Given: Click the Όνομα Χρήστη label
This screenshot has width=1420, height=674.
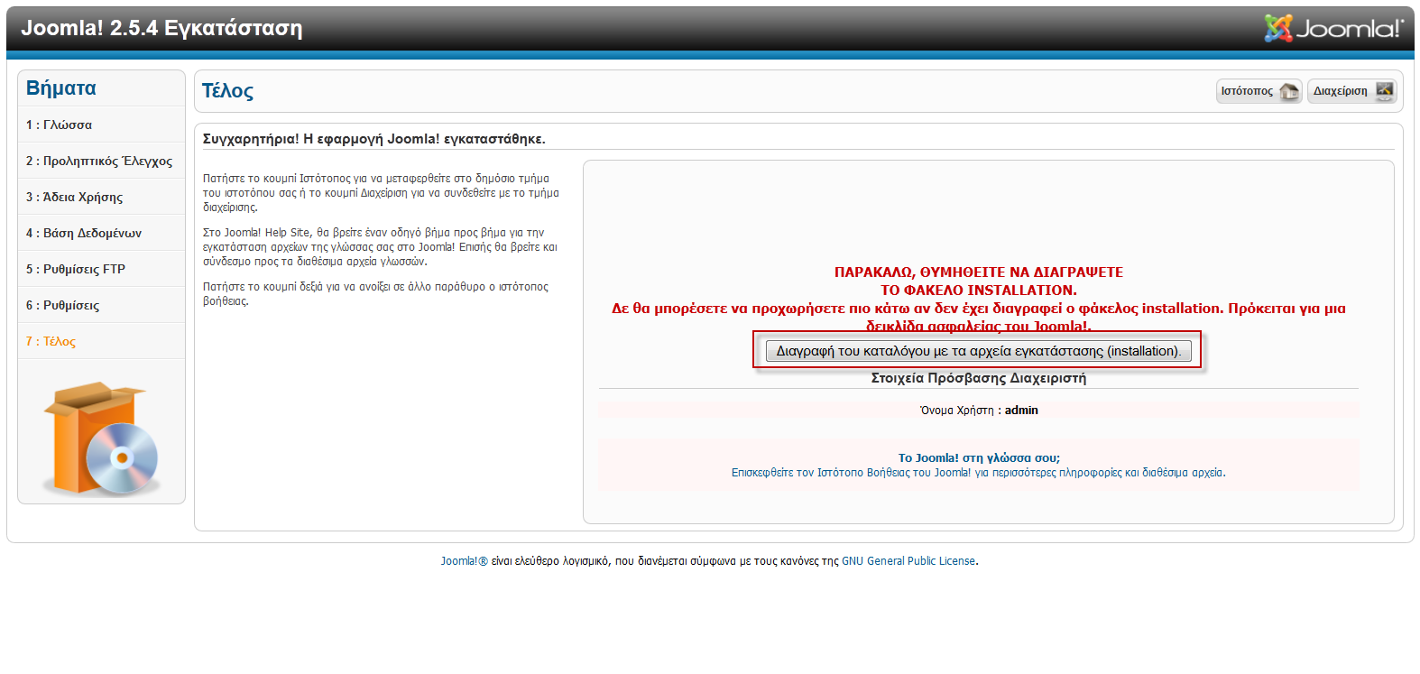Looking at the screenshot, I should click(x=956, y=411).
